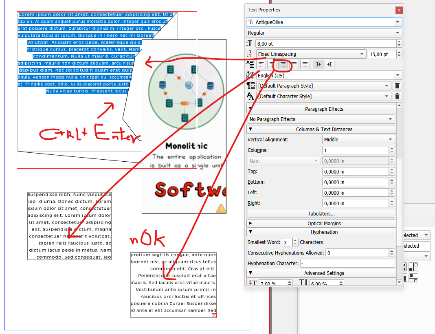Toggle justified text alignment button
Viewport: 435px width, 334px height.
click(294, 65)
